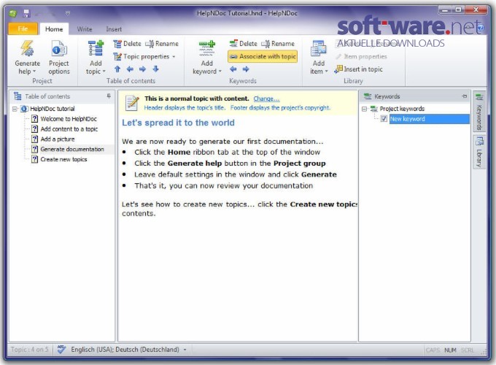This screenshot has width=496, height=365.
Task: Click the Change... link in topic header
Action: point(266,99)
